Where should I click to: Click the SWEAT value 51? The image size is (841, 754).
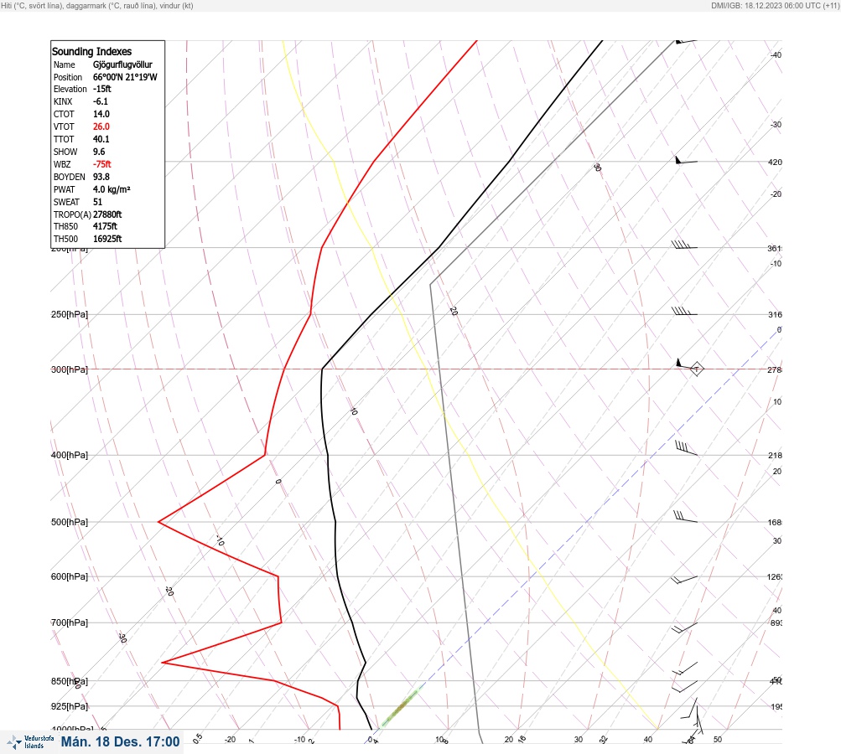(x=97, y=202)
